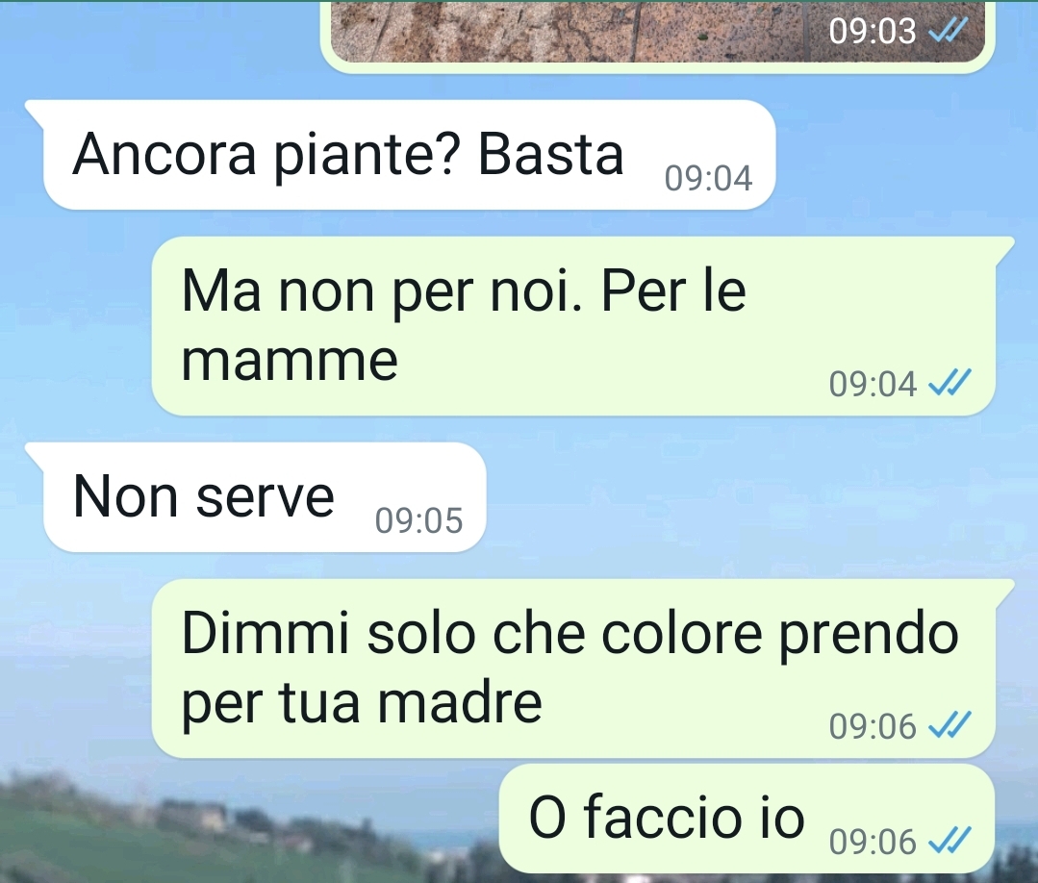Image resolution: width=1038 pixels, height=883 pixels.
Task: Select the "O faccio io" message bubble
Action: click(747, 819)
